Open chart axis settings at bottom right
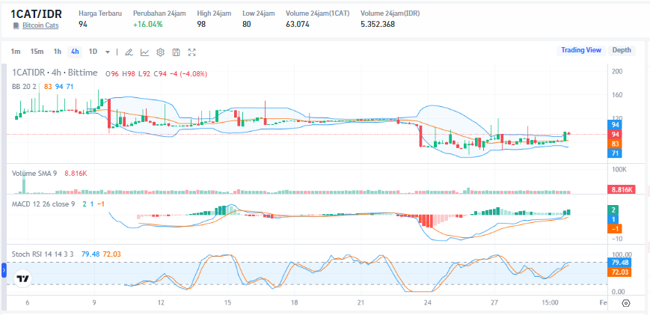650x315 pixels. 626,303
